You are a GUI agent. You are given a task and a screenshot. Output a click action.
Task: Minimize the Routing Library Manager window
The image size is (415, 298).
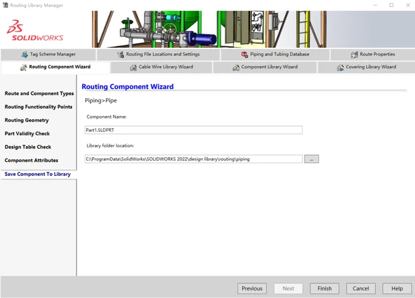375,5
